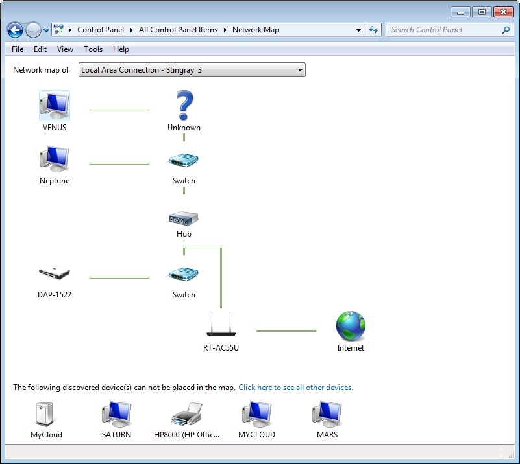The width and height of the screenshot is (520, 464).
Task: Go back with the Back arrow button
Action: click(x=15, y=30)
